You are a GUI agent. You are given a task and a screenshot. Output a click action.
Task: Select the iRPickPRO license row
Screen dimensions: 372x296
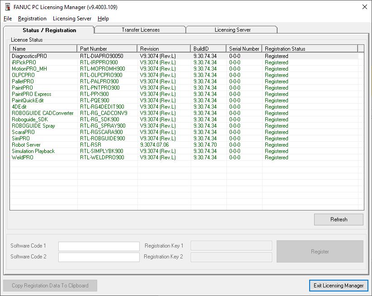(184, 62)
